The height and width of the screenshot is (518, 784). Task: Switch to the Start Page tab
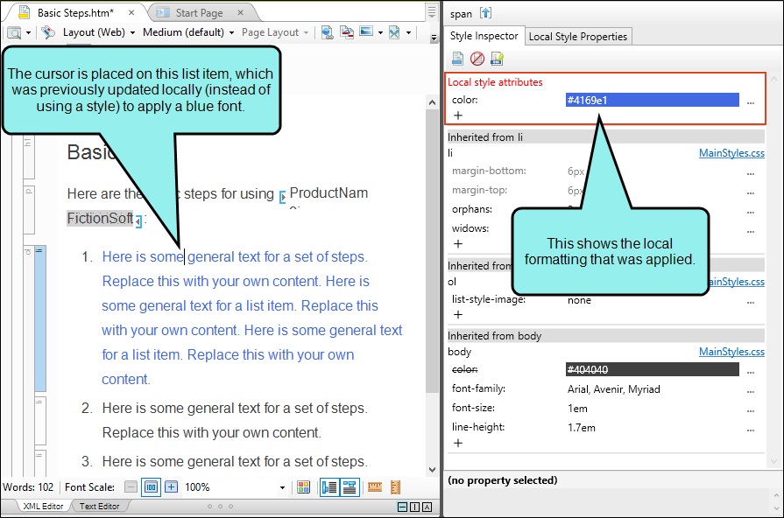point(199,13)
